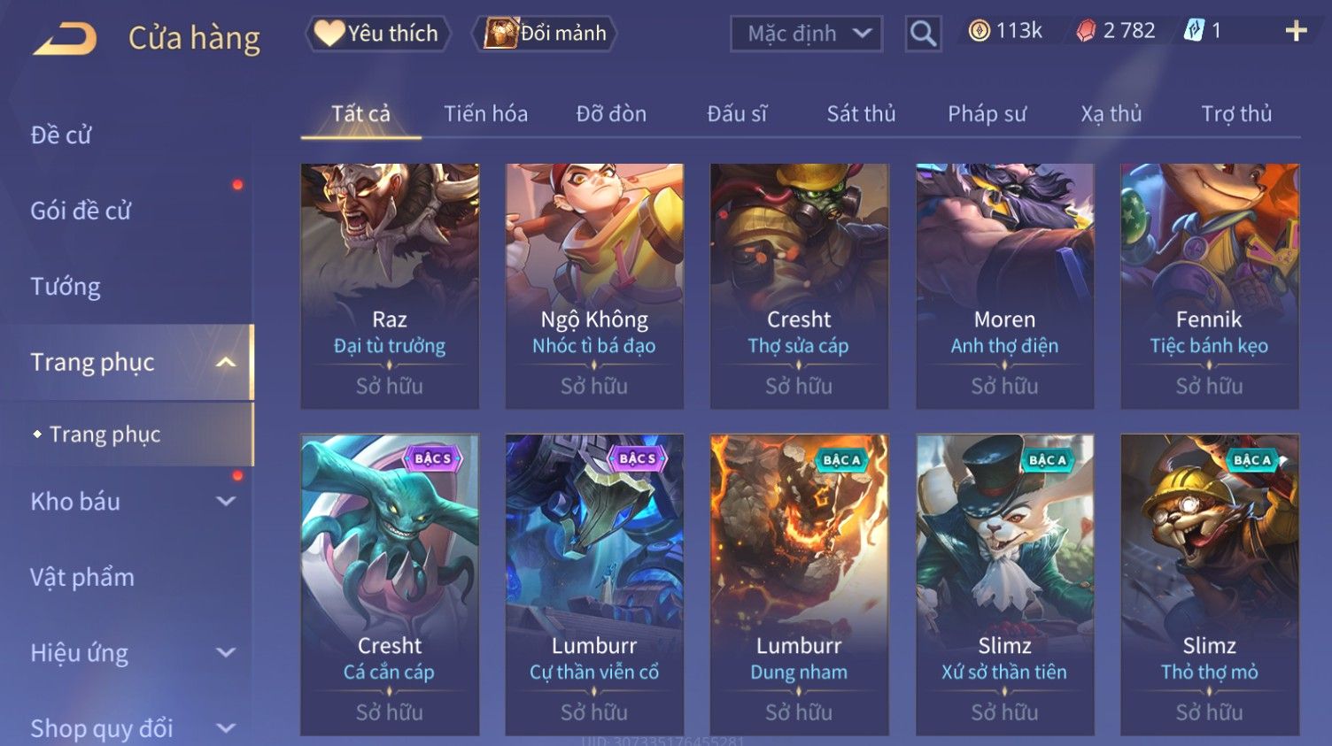Open Tướng in the sidebar
This screenshot has width=1332, height=746.
click(x=66, y=287)
